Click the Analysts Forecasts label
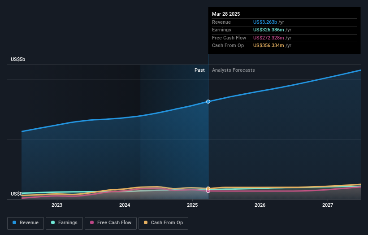Screen dimensions: 368x235 click(x=233, y=70)
